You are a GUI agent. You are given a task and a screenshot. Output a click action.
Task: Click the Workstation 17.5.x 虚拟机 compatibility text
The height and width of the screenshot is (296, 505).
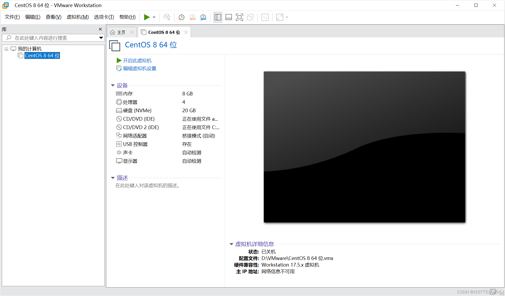click(290, 265)
